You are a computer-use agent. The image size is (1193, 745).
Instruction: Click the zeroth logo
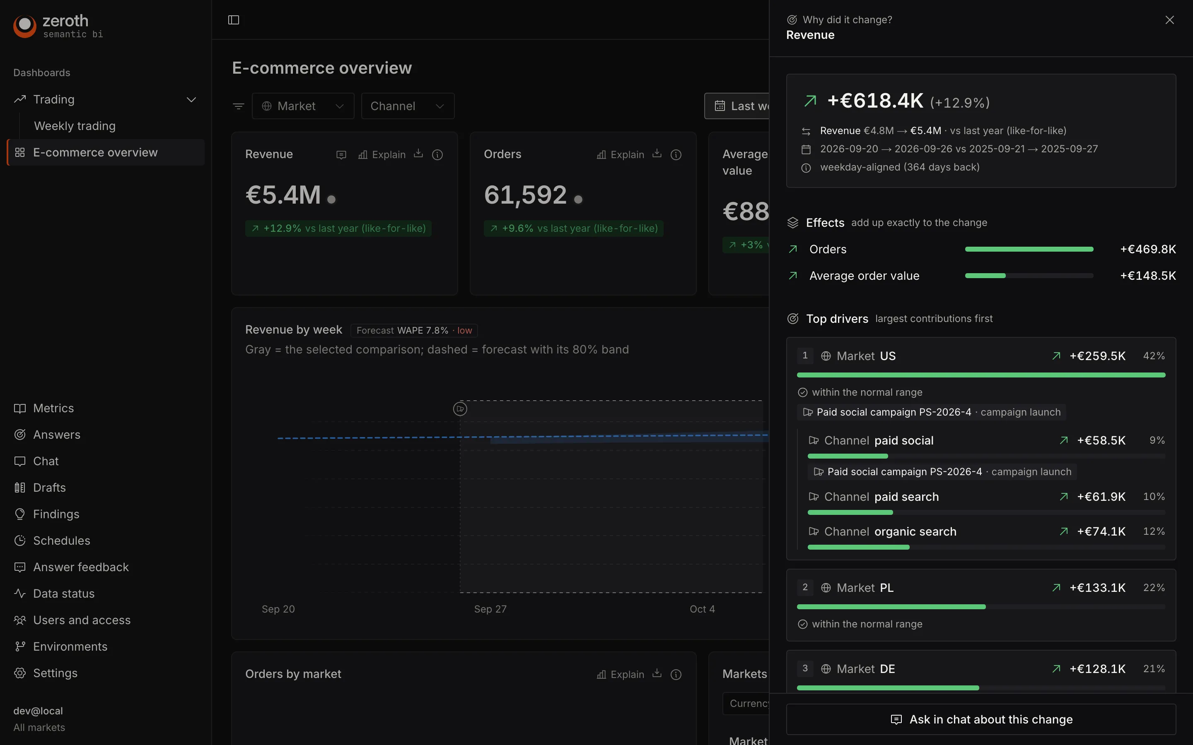pos(58,26)
